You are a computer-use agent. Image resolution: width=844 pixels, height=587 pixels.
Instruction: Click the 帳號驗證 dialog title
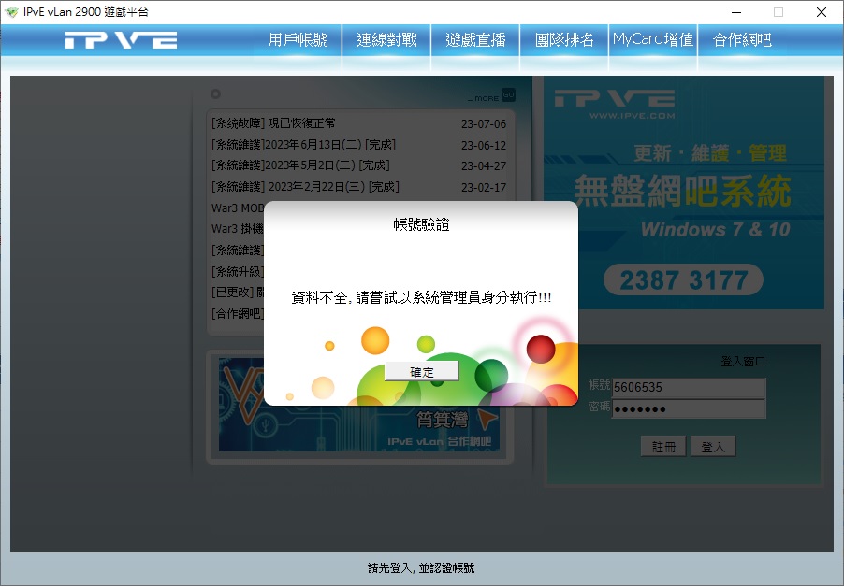(x=421, y=224)
